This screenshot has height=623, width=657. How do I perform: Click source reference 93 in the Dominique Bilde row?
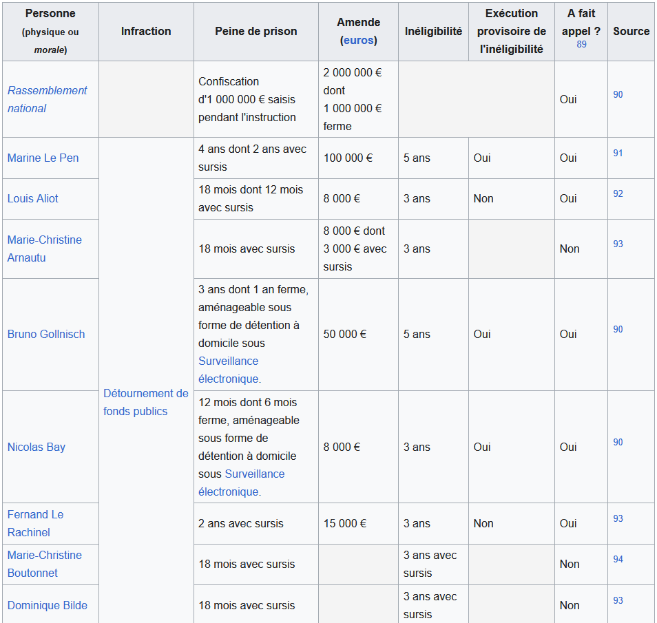[618, 601]
